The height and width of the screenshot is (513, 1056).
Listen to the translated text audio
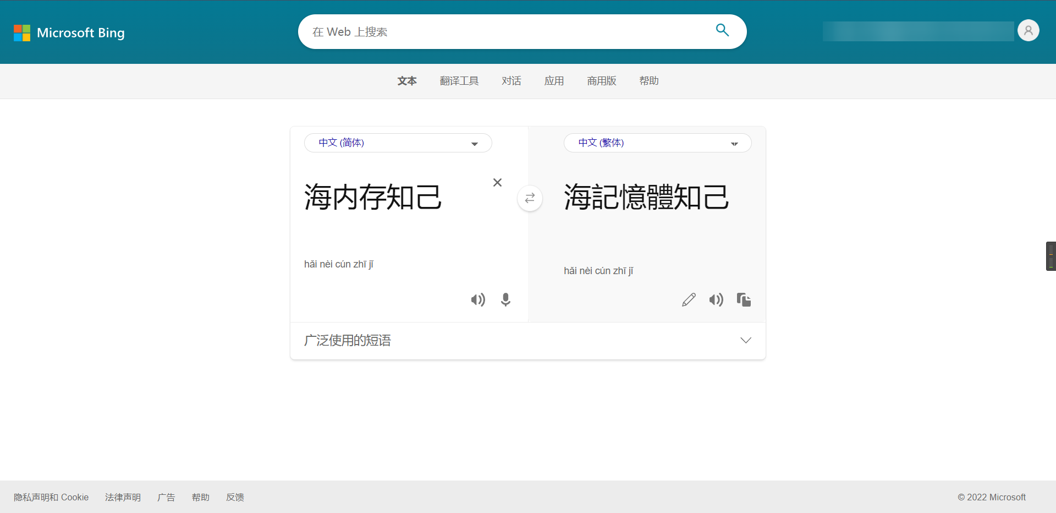[x=716, y=300]
